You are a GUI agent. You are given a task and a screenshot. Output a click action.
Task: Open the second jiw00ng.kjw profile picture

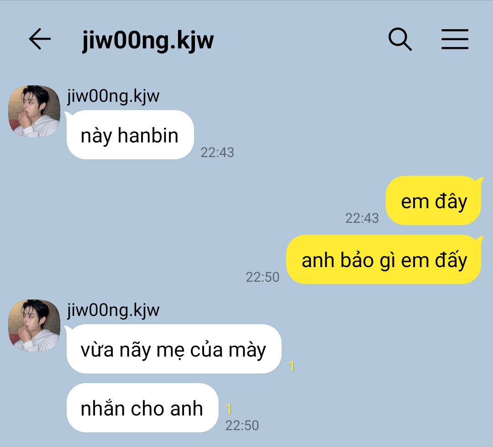click(x=34, y=325)
